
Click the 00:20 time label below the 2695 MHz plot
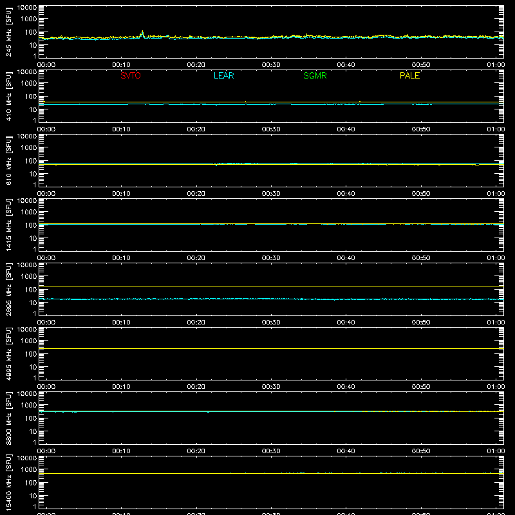pyautogui.click(x=196, y=323)
